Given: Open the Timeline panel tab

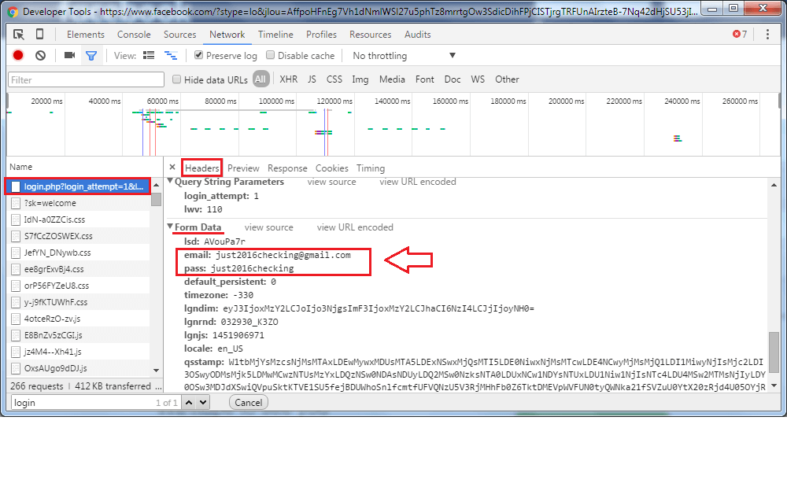Looking at the screenshot, I should coord(275,34).
